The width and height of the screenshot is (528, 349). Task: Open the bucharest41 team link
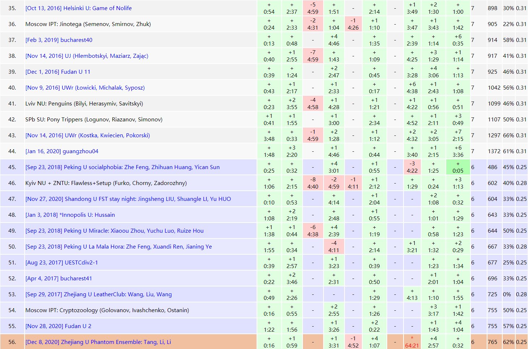pyautogui.click(x=59, y=279)
